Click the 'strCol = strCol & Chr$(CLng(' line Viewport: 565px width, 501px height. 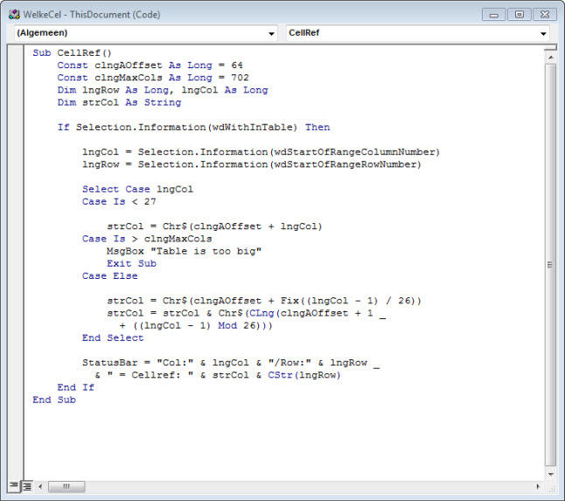point(246,313)
